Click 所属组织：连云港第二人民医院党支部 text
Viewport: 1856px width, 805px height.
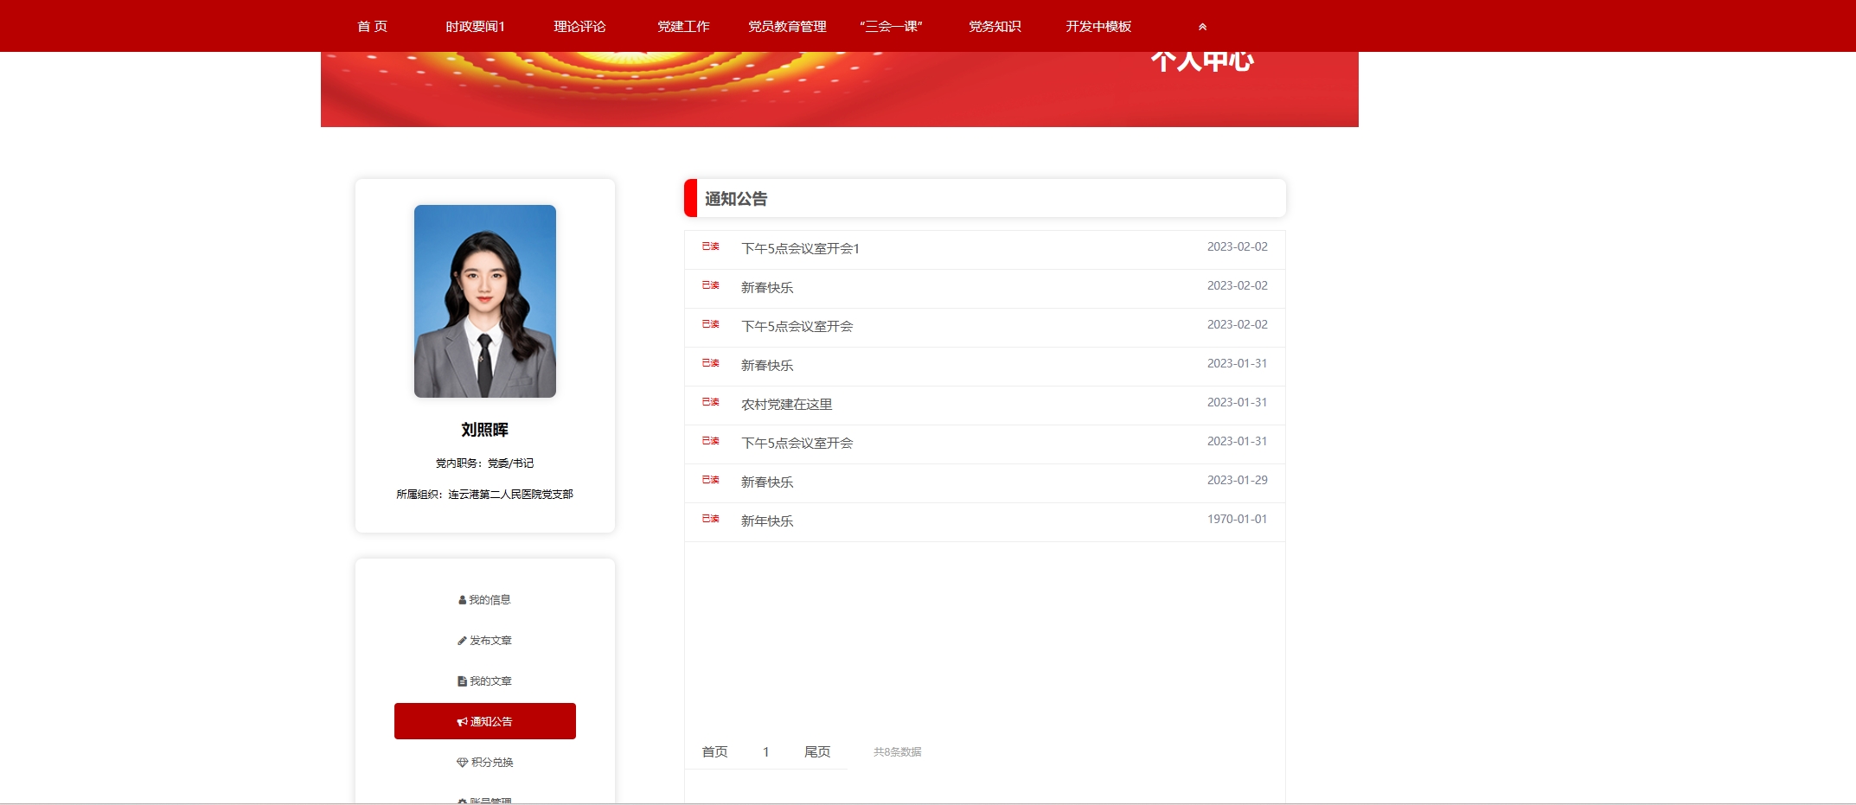pos(485,495)
